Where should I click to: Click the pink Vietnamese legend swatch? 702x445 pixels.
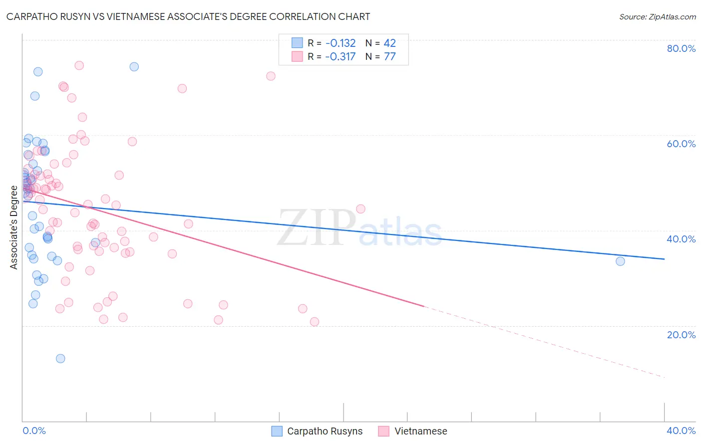point(383,431)
